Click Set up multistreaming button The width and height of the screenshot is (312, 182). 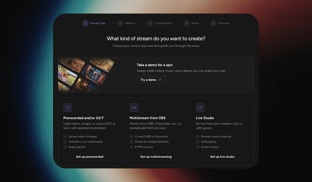[156, 157]
